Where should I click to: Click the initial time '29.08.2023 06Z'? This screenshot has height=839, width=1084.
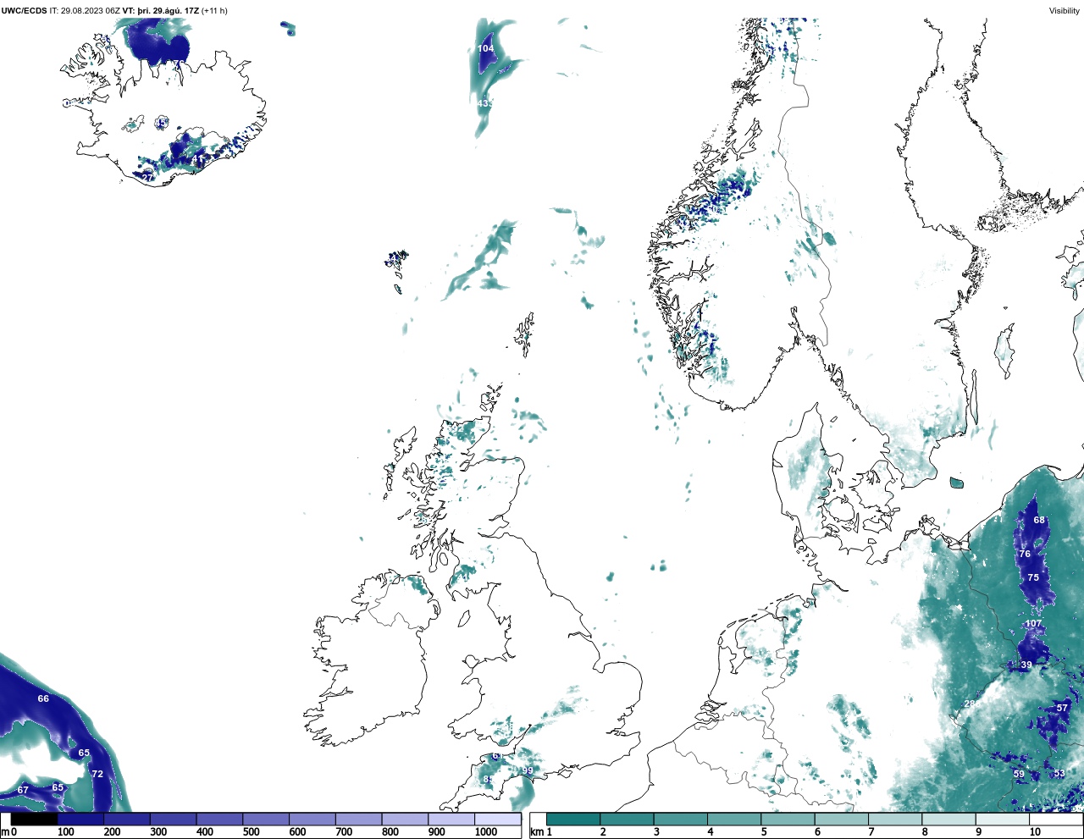(91, 11)
